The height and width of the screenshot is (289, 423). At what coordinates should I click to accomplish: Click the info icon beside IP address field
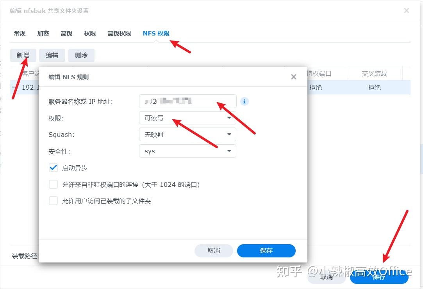(x=245, y=101)
